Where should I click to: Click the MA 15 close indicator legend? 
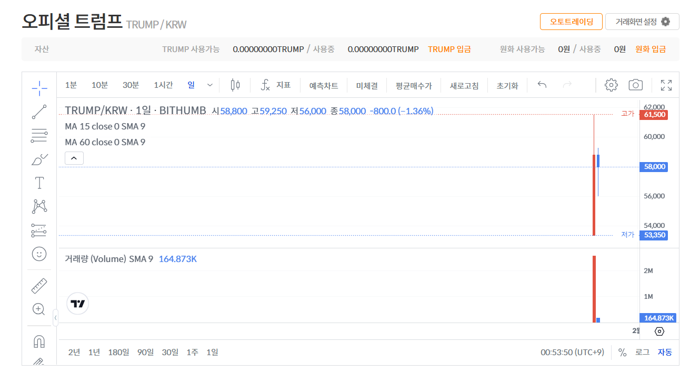click(105, 126)
